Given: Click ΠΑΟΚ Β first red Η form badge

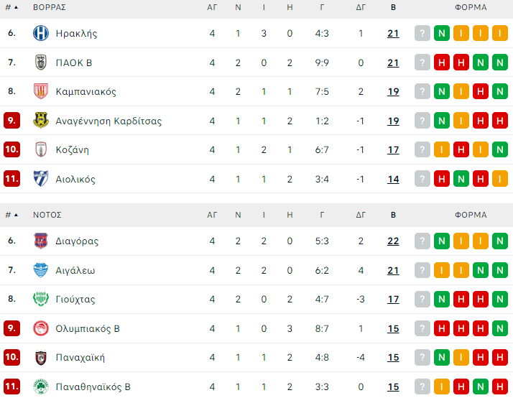Looking at the screenshot, I should [442, 63].
